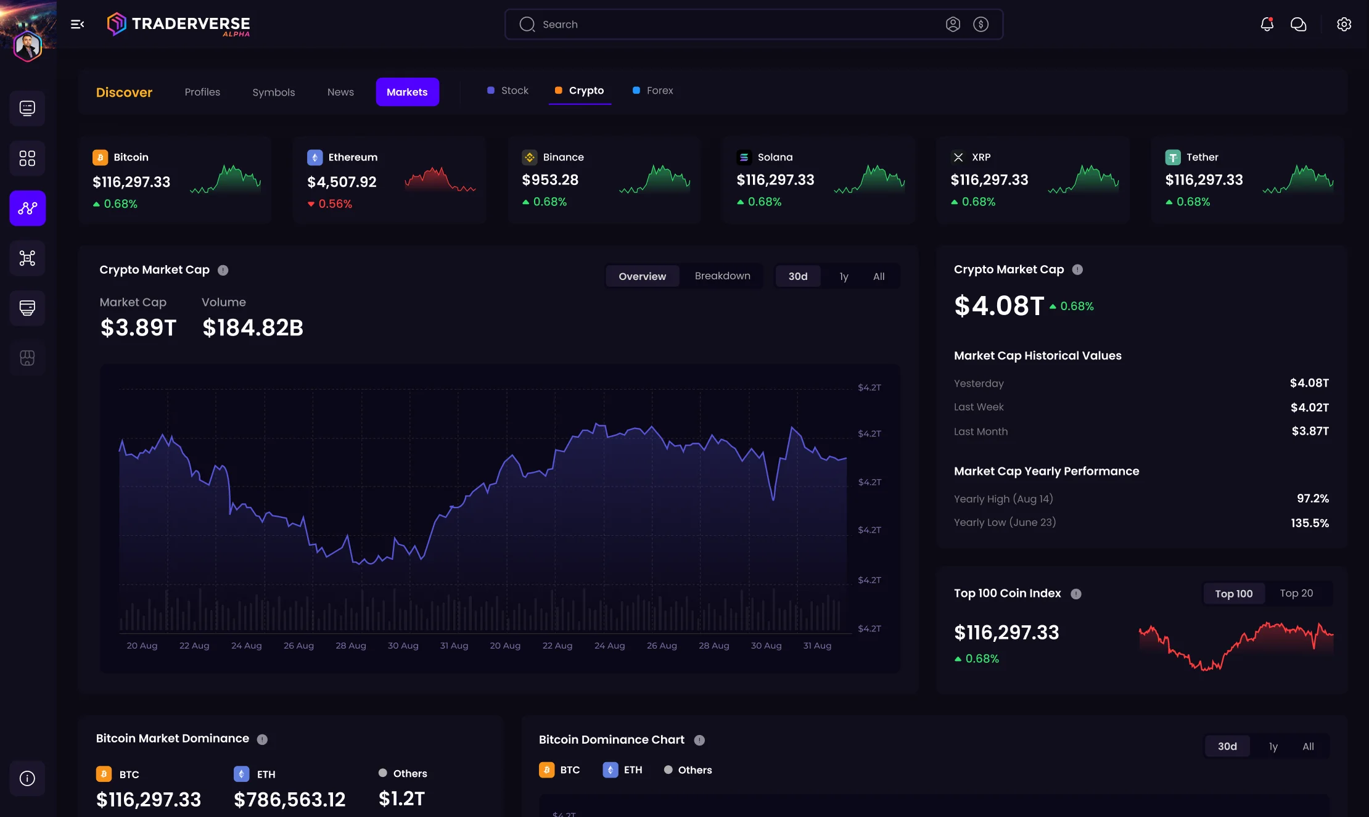Open info tooltip next to Bitcoin Market Dominance
The height and width of the screenshot is (817, 1369).
[262, 739]
